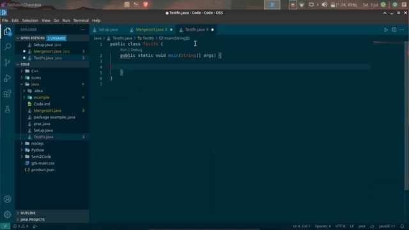Open the Search view in activity bar
This screenshot has width=409, height=230.
pyautogui.click(x=7, y=47)
